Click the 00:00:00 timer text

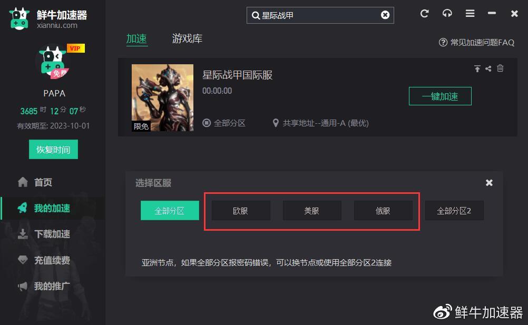point(217,91)
